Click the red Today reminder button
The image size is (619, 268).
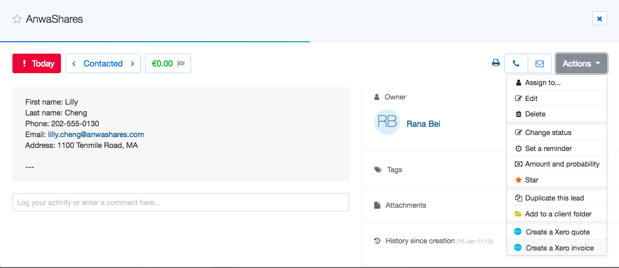37,63
